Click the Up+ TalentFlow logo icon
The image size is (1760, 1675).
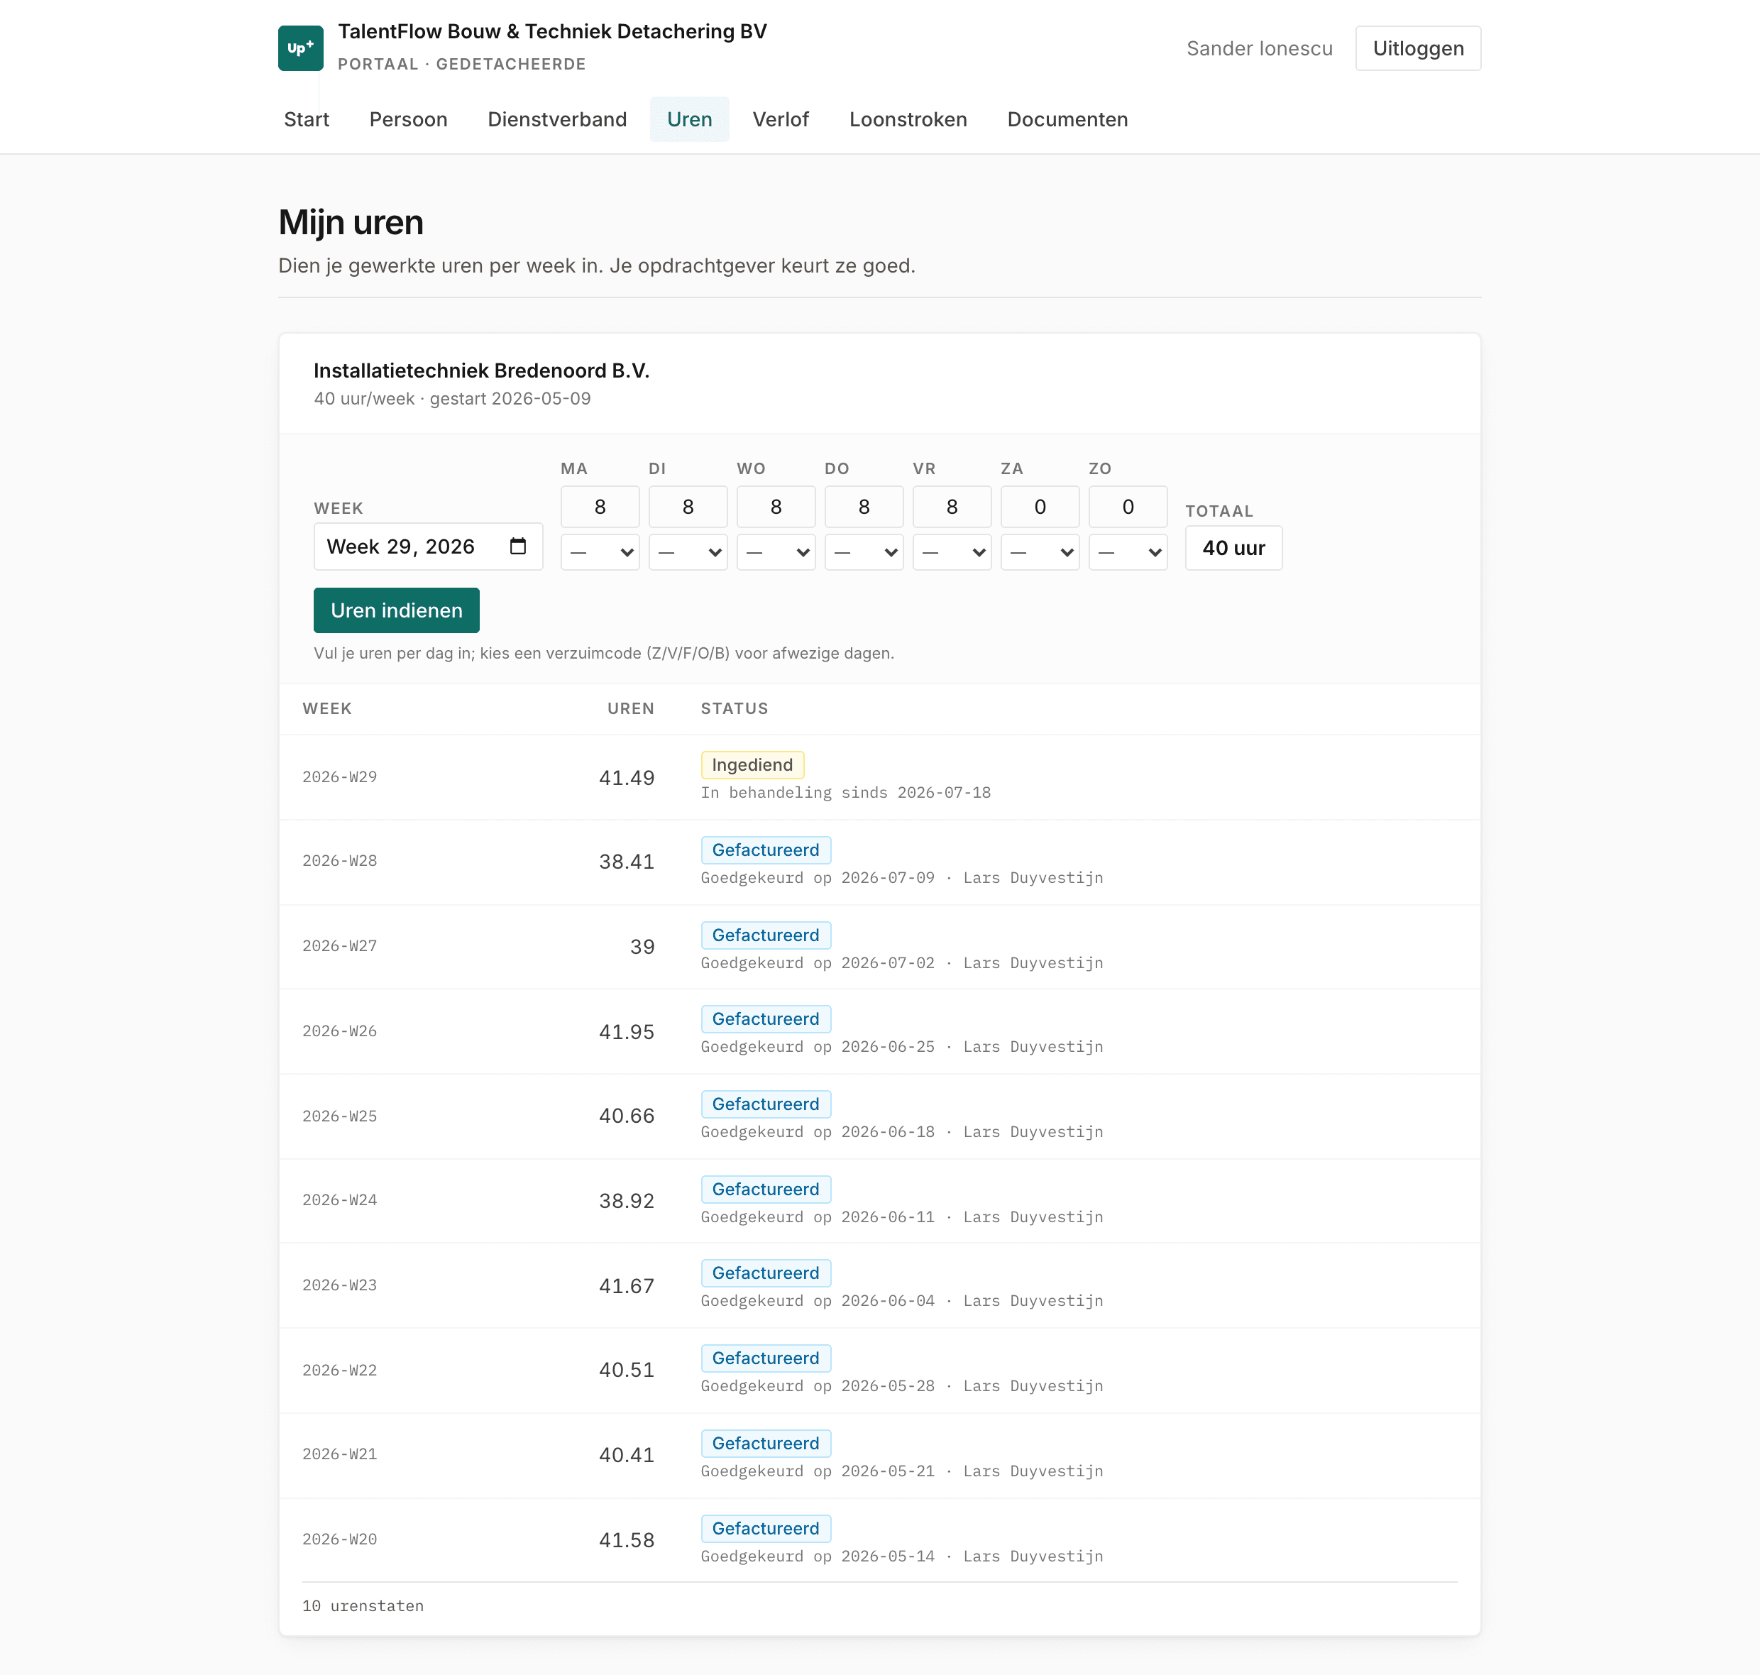[x=300, y=48]
